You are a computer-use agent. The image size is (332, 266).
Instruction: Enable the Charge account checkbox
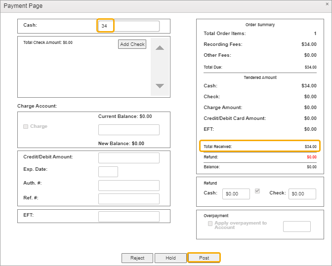tap(26, 126)
